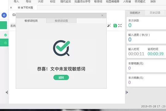This screenshot has width=166, height=111.
Task: Click the blue edit pencil circle icon
Action: [x=4, y=15]
